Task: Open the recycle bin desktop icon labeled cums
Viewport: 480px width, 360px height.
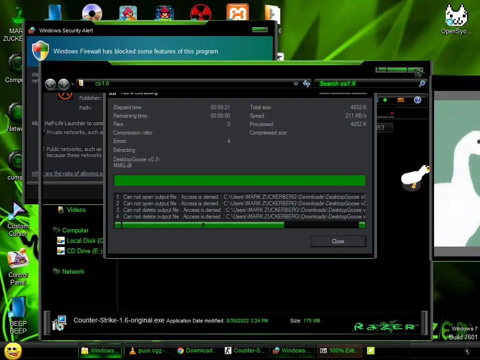Action: click(x=15, y=165)
